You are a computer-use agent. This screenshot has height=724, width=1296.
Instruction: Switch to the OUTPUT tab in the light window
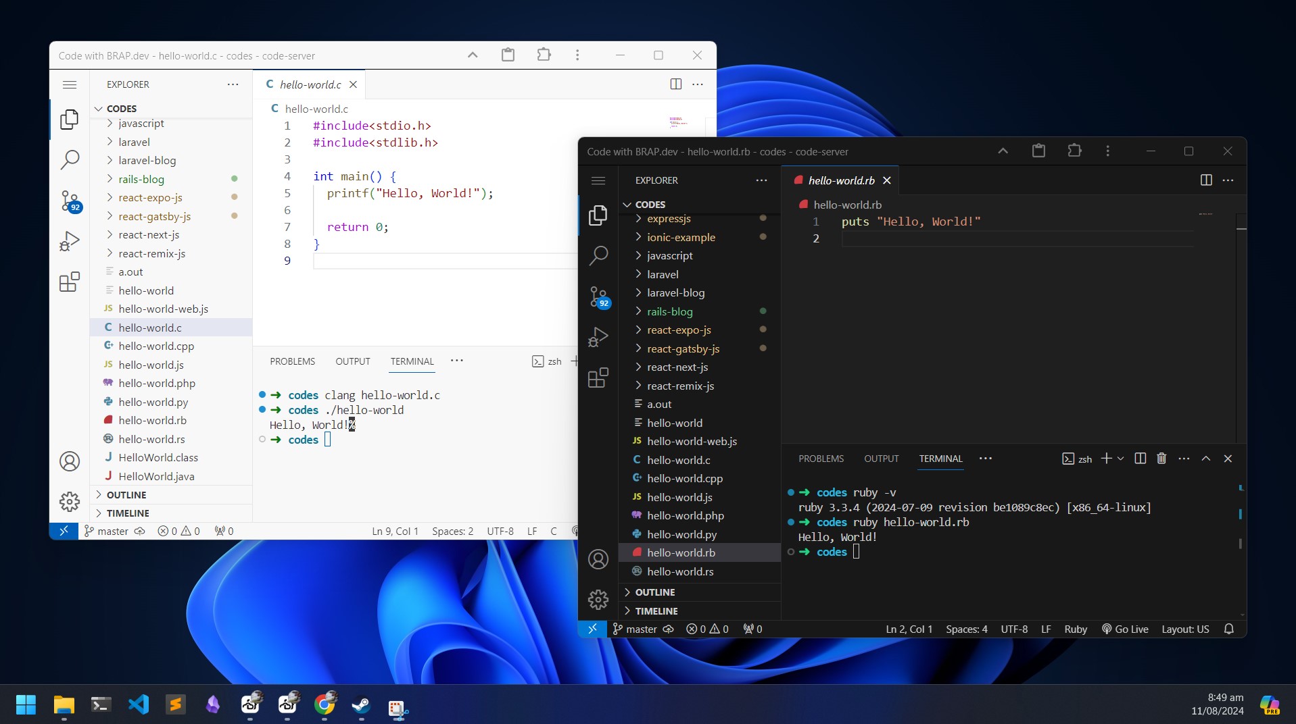(x=352, y=361)
